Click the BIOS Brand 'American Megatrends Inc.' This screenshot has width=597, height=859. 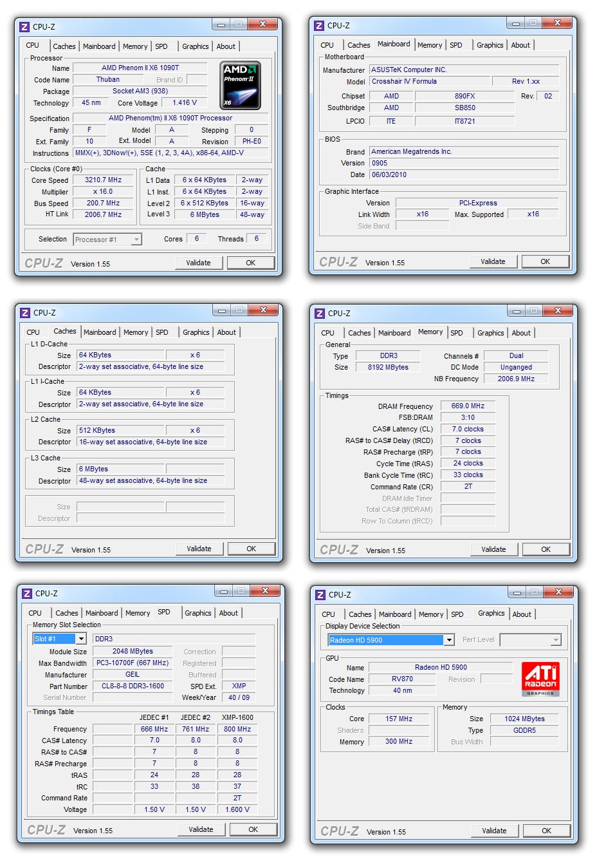click(464, 152)
